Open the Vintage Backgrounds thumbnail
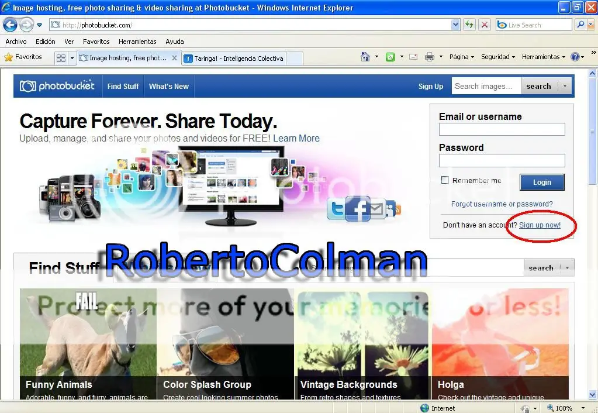Screen dimensions: 598x413 362,344
